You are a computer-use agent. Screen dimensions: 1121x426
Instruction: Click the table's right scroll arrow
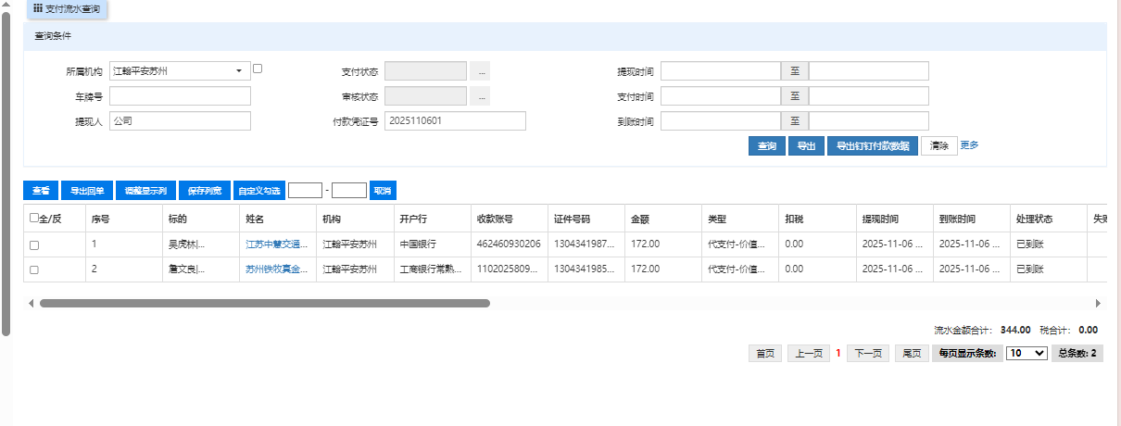(x=1099, y=303)
